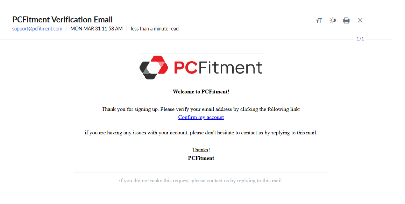Print this email using printer icon
Viewport: 405px width, 204px height.
tap(346, 21)
